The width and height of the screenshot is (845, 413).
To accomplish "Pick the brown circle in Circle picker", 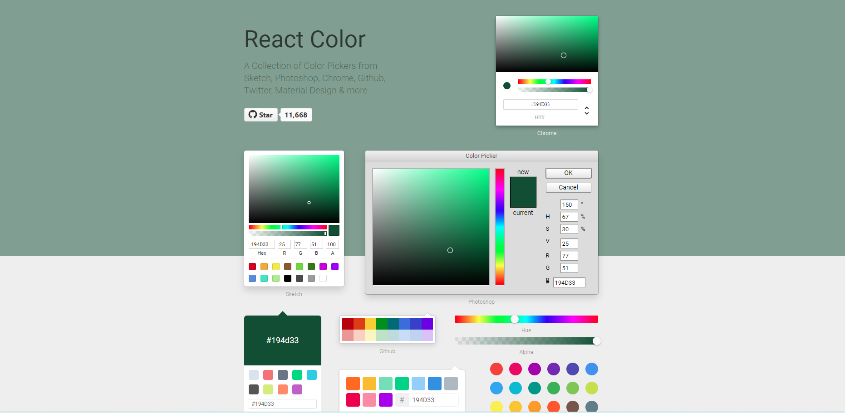I will (573, 407).
